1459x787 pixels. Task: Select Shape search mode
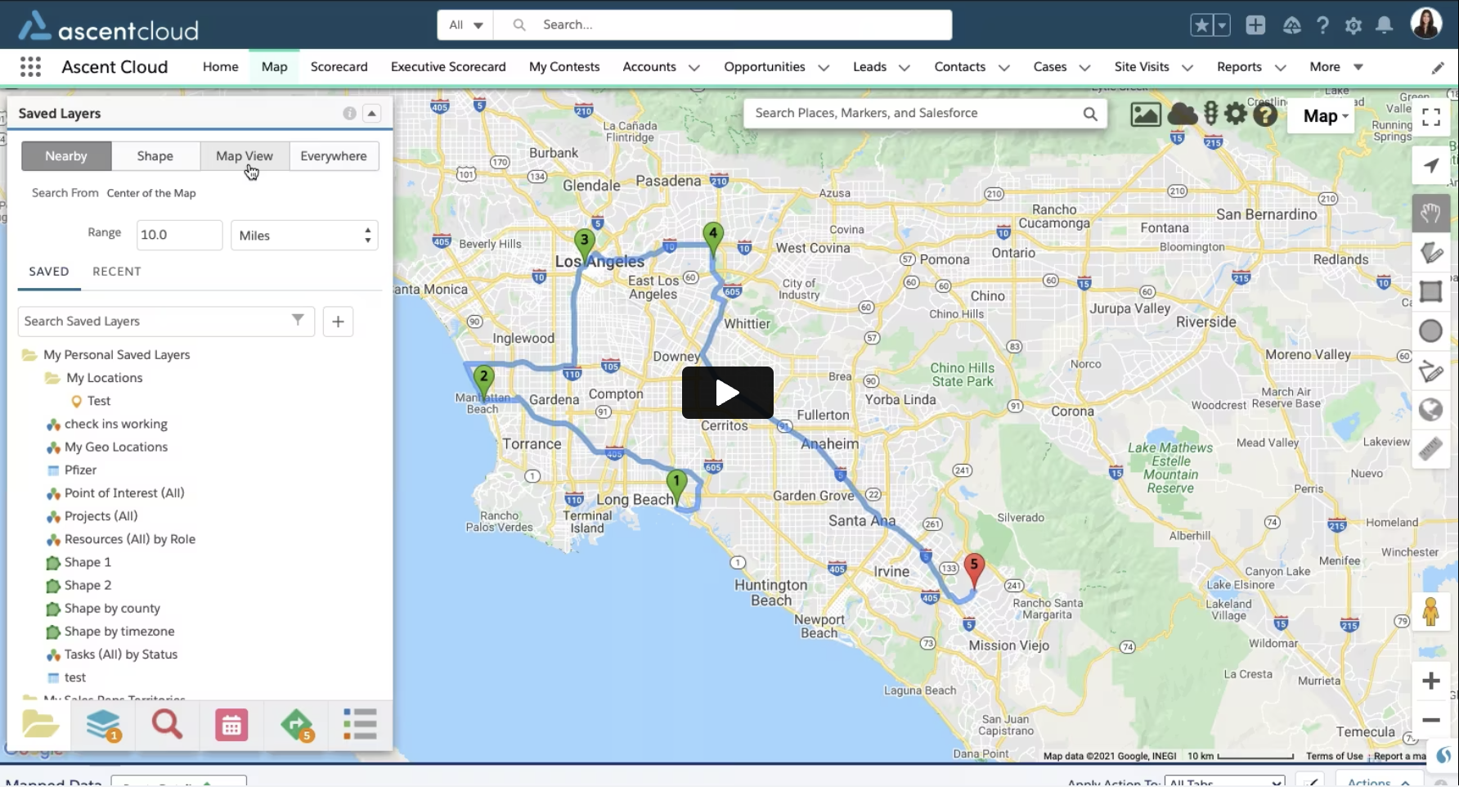point(155,156)
